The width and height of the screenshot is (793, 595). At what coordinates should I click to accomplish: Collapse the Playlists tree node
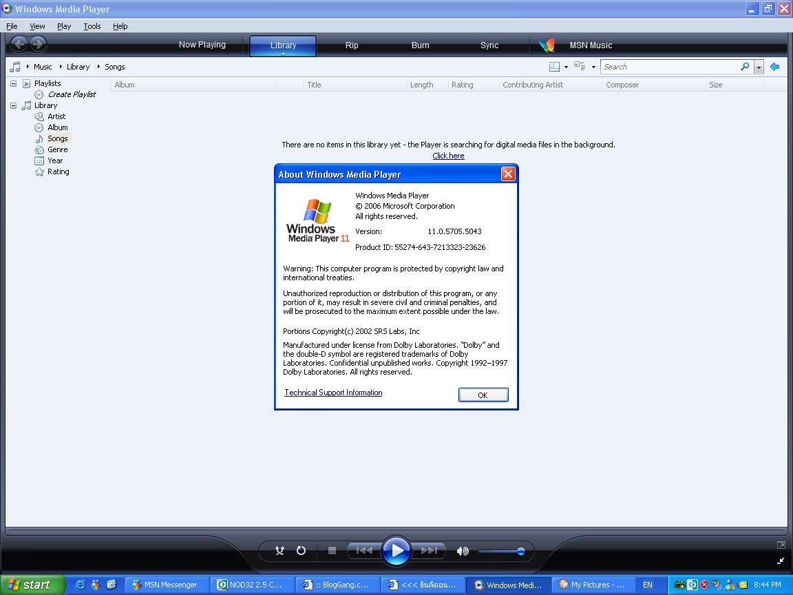coord(12,83)
